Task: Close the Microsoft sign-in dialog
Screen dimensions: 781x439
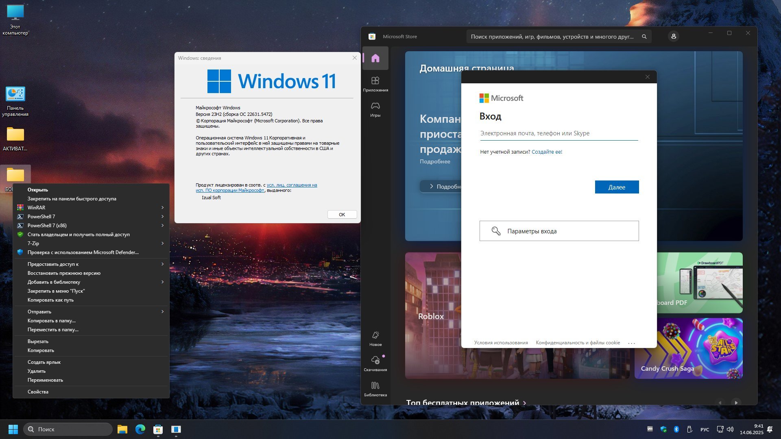Action: (x=648, y=77)
